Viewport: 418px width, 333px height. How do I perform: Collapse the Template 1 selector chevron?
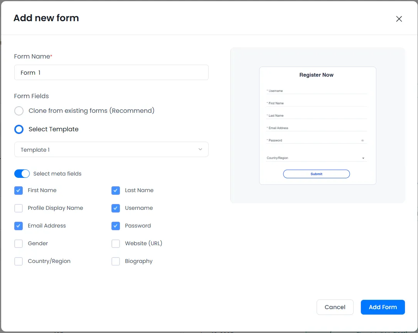(200, 149)
